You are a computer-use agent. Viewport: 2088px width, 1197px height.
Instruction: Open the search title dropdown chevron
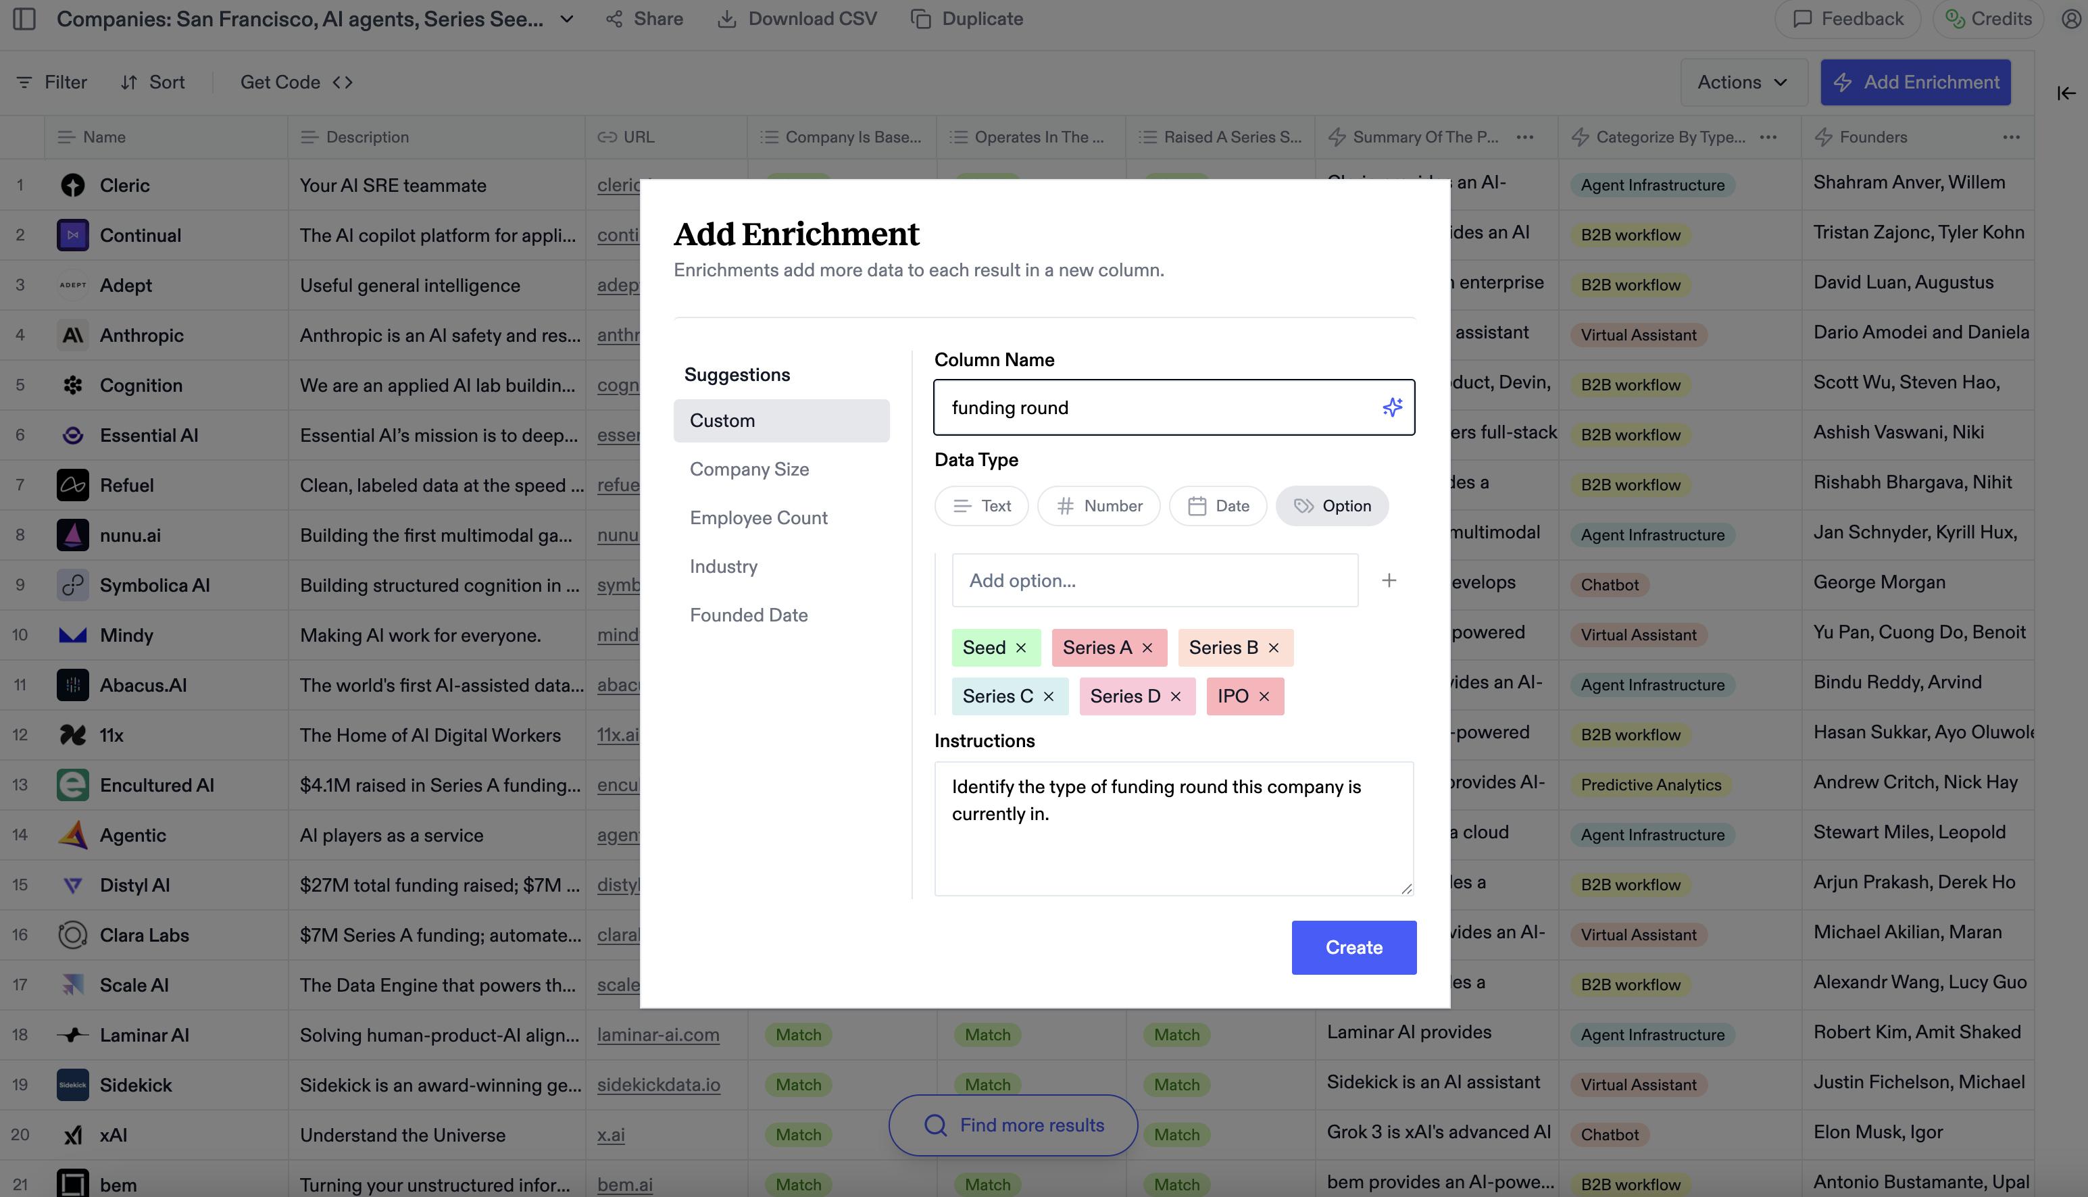click(567, 19)
